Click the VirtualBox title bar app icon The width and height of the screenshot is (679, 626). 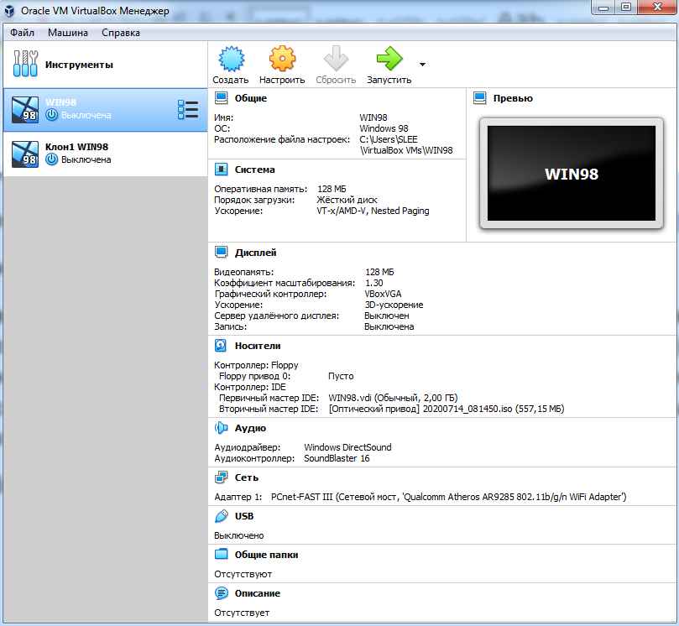coord(9,11)
